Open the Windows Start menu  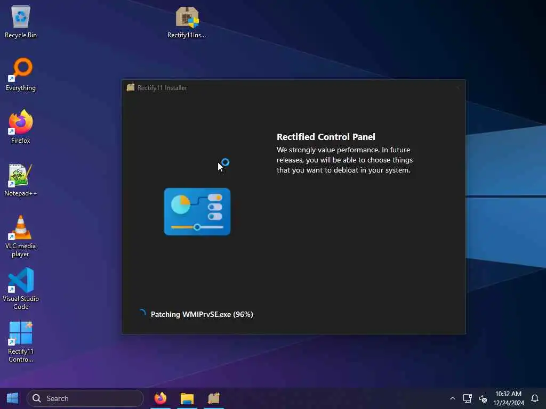pyautogui.click(x=13, y=398)
